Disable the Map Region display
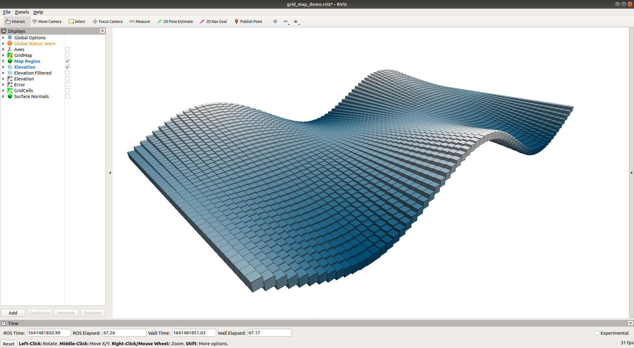634x348 pixels. [67, 61]
